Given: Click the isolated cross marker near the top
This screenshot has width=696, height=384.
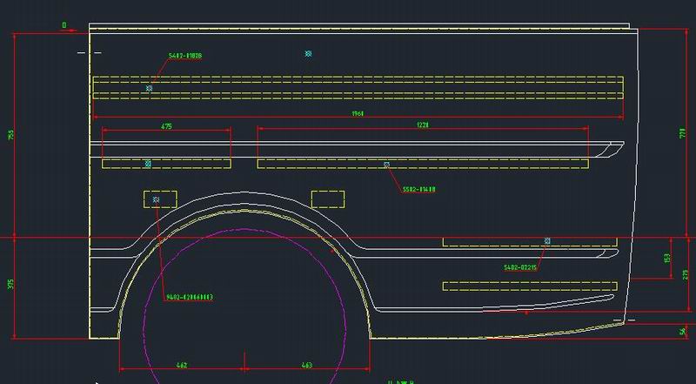Looking at the screenshot, I should tap(308, 54).
